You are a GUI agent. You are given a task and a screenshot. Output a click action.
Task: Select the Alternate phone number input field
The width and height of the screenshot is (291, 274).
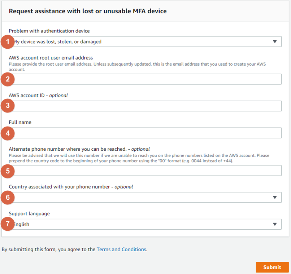(x=145, y=171)
